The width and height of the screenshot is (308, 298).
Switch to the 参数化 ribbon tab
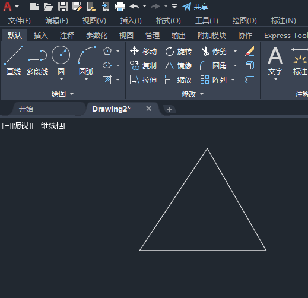(x=97, y=36)
